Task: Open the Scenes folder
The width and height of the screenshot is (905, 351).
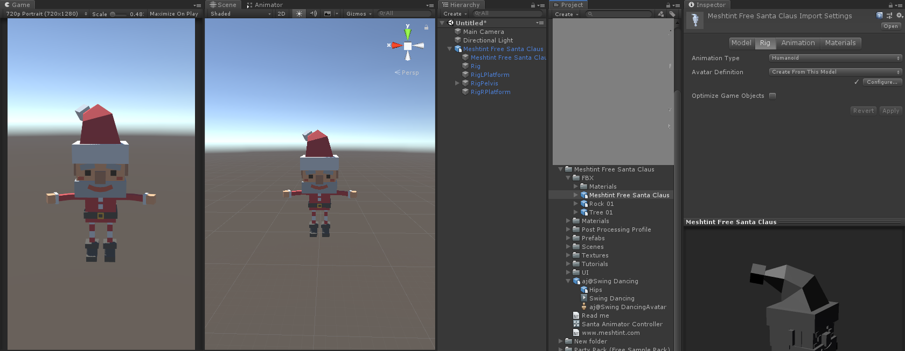Action: pyautogui.click(x=592, y=247)
